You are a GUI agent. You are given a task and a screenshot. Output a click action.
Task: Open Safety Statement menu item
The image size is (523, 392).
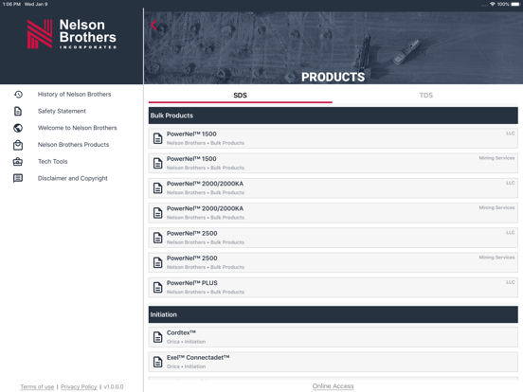click(62, 111)
